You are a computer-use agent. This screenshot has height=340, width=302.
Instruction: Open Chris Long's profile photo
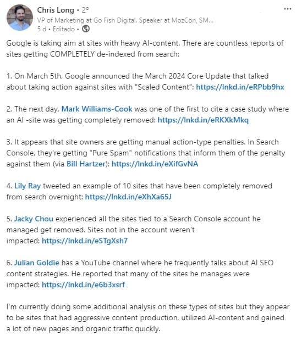pyautogui.click(x=20, y=18)
